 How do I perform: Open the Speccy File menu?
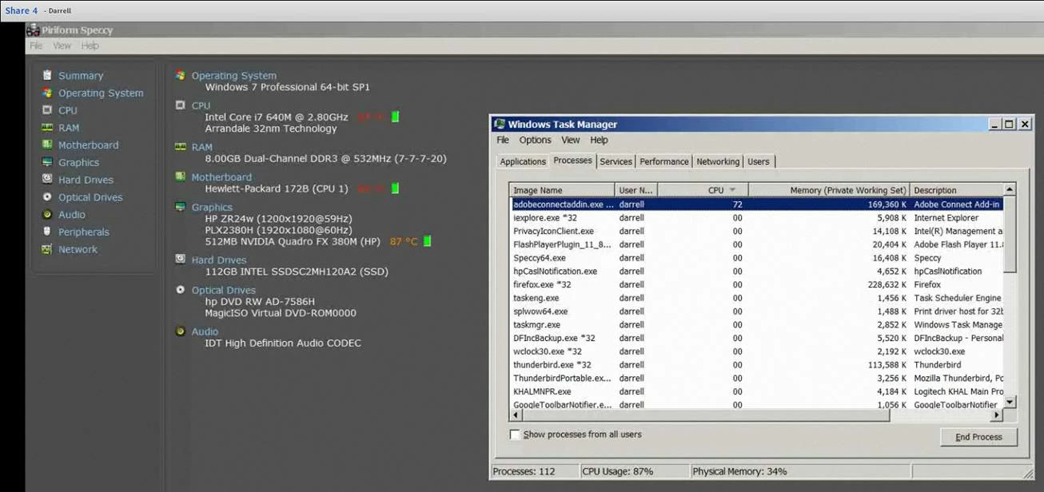click(36, 46)
